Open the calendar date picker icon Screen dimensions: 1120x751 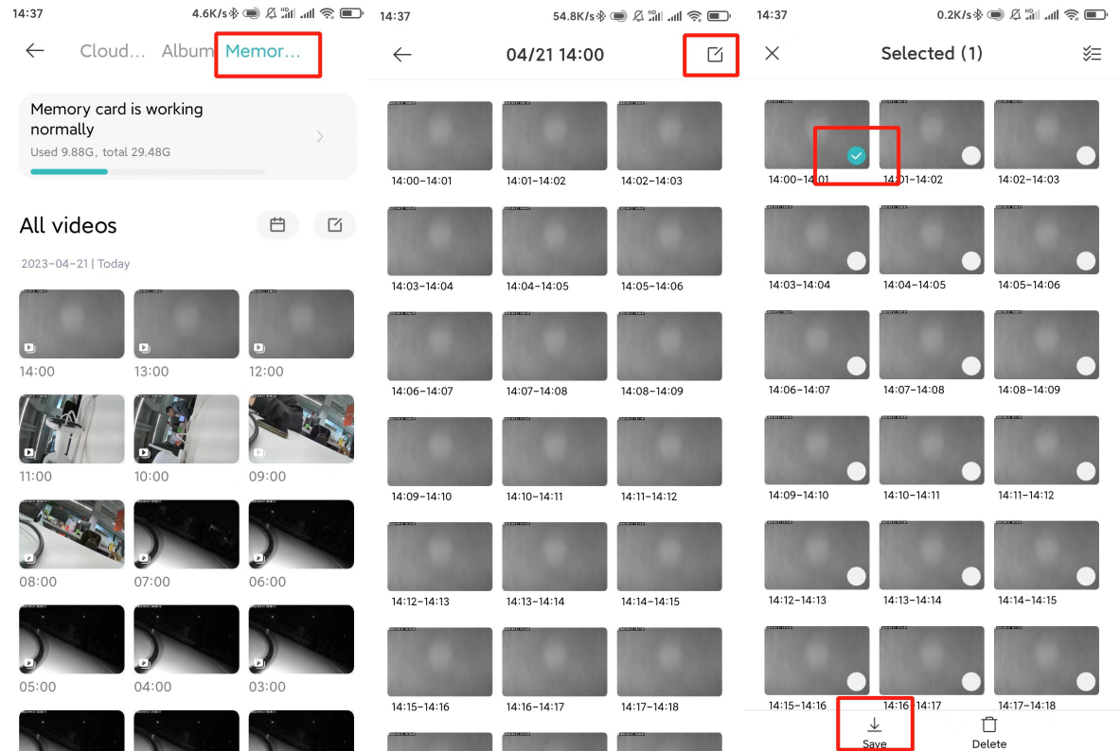point(277,225)
